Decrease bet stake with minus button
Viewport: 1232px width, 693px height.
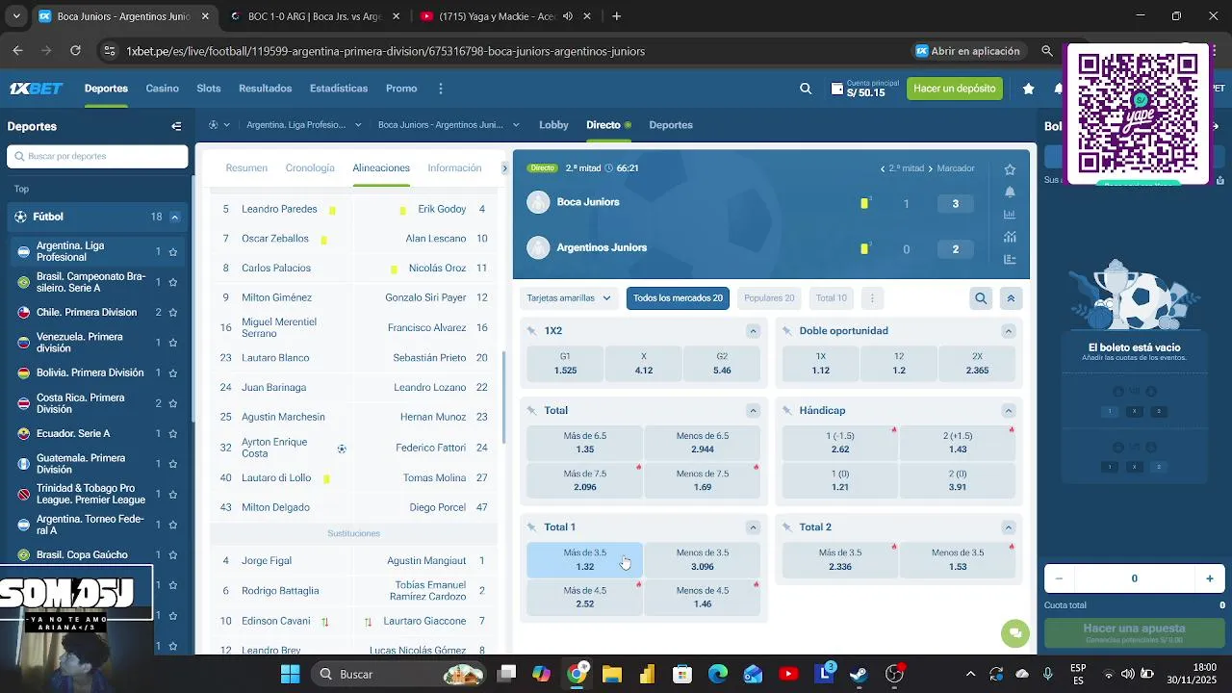pyautogui.click(x=1059, y=578)
